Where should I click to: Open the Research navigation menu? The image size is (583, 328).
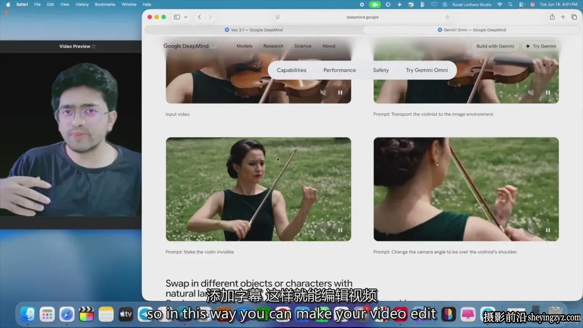click(273, 46)
